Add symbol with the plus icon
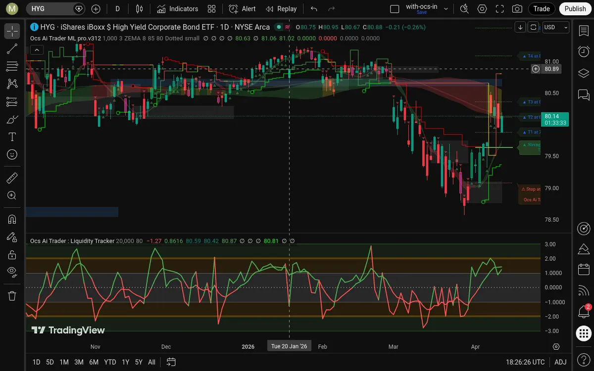The height and width of the screenshot is (371, 594). click(x=96, y=9)
